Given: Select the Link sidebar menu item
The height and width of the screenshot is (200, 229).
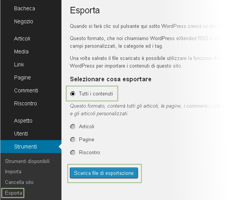Looking at the screenshot, I should tap(19, 65).
